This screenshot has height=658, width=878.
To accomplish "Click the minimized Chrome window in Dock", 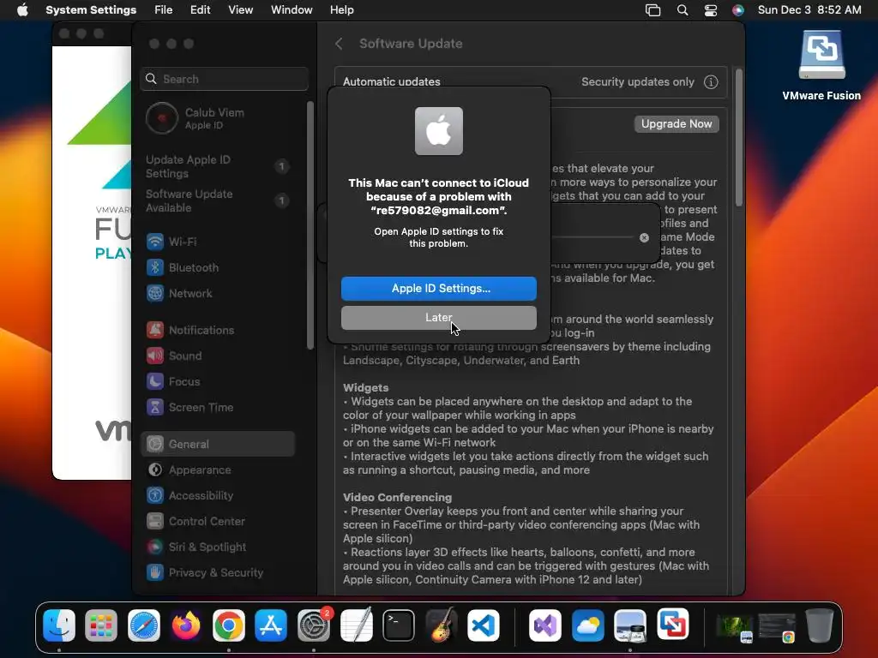I will point(777,627).
